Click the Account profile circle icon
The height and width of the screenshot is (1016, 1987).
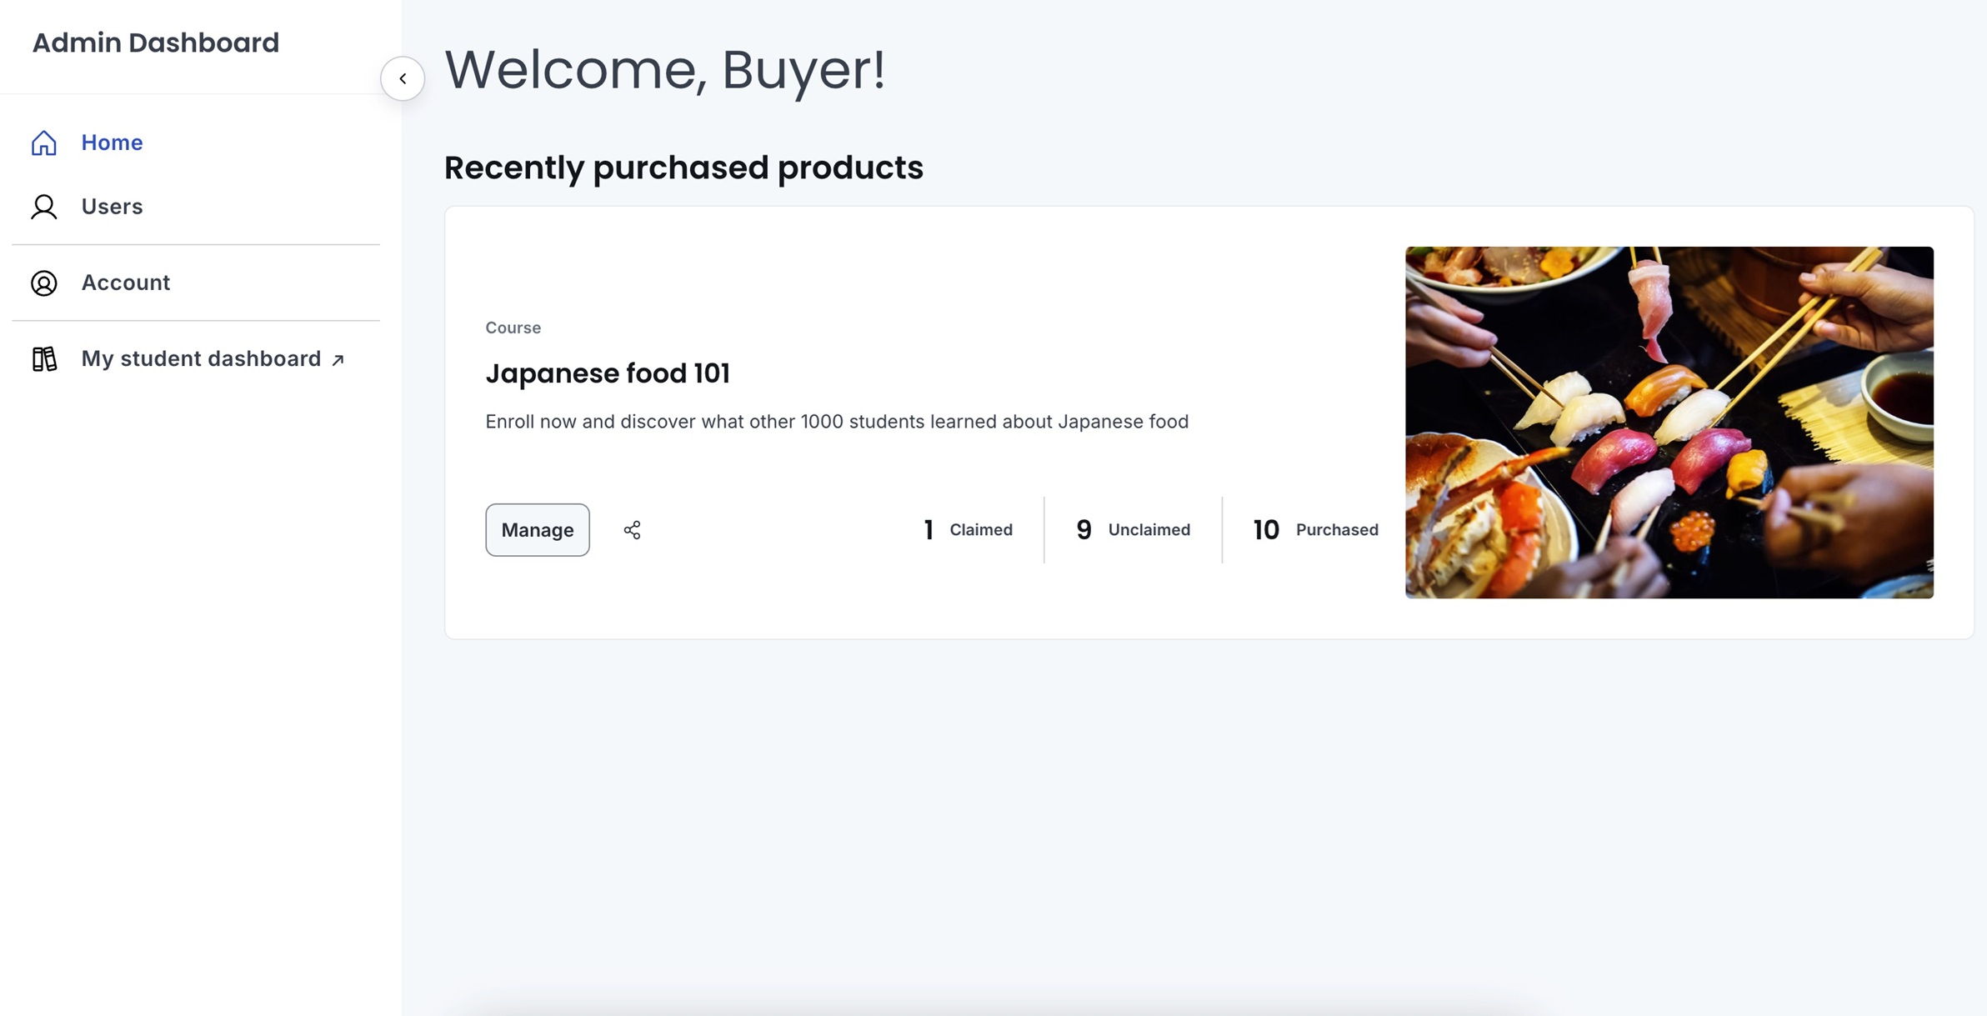[44, 283]
